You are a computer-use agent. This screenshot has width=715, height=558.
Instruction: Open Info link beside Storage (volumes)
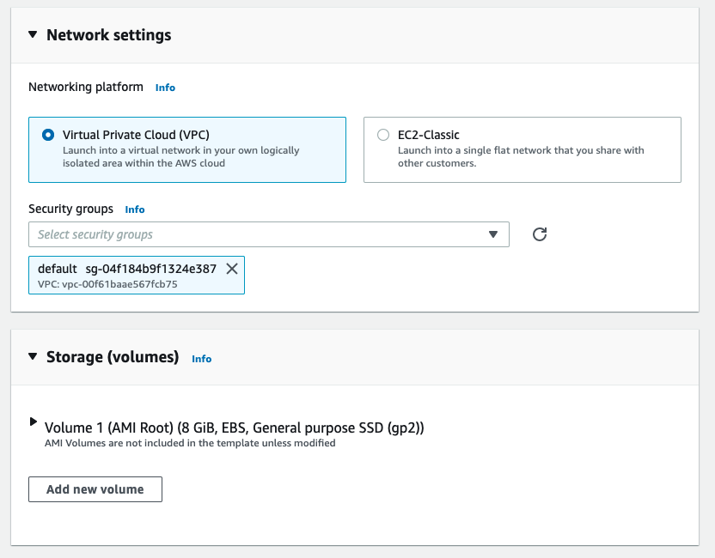pyautogui.click(x=201, y=359)
